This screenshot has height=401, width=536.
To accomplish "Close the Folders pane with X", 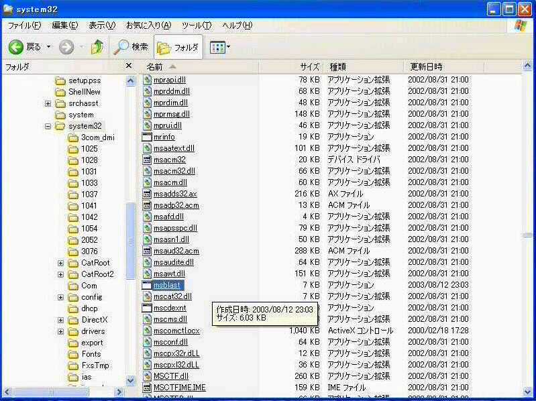I will click(129, 65).
